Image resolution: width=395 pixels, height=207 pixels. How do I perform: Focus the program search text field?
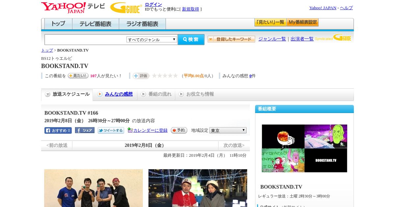[85, 39]
